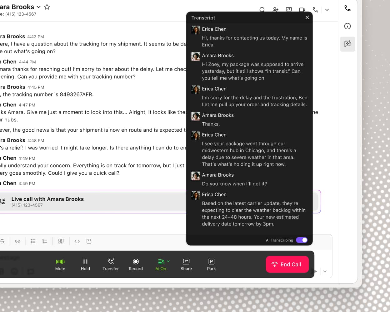Apply numbered list formatting
The width and height of the screenshot is (390, 312).
pyautogui.click(x=45, y=241)
